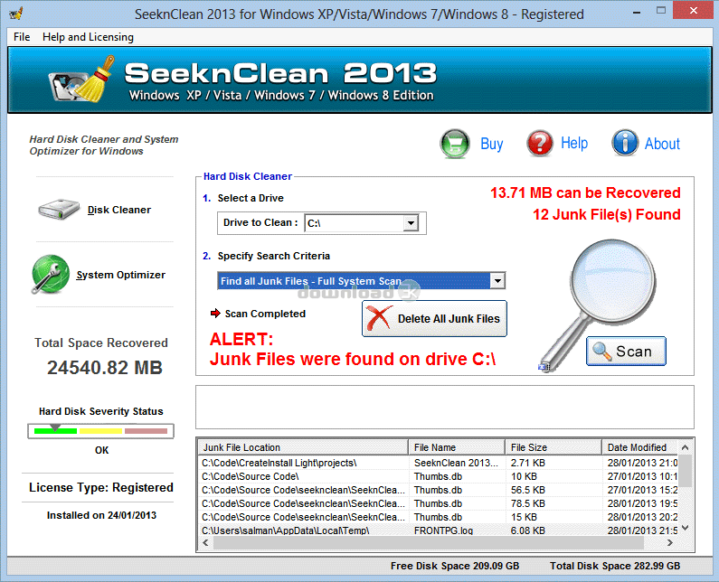Click the blue About info icon
This screenshot has width=719, height=582.
(625, 144)
